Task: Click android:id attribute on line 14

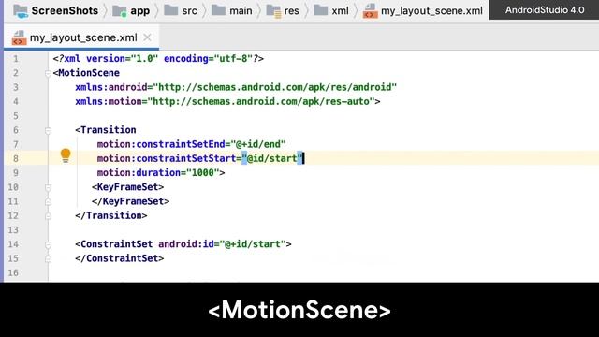Action: point(186,244)
